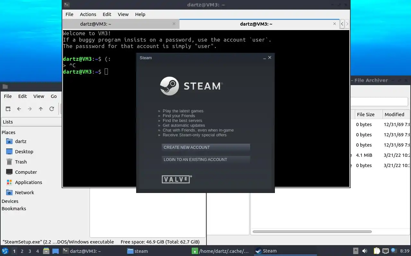Click the show desktop panel icon
411x256 pixels.
click(x=56, y=251)
